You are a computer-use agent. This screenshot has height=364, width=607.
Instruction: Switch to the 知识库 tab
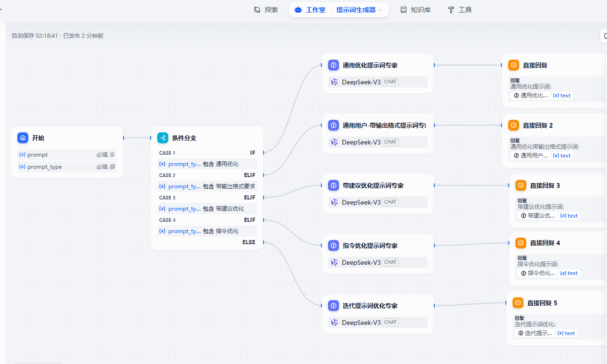click(x=415, y=10)
